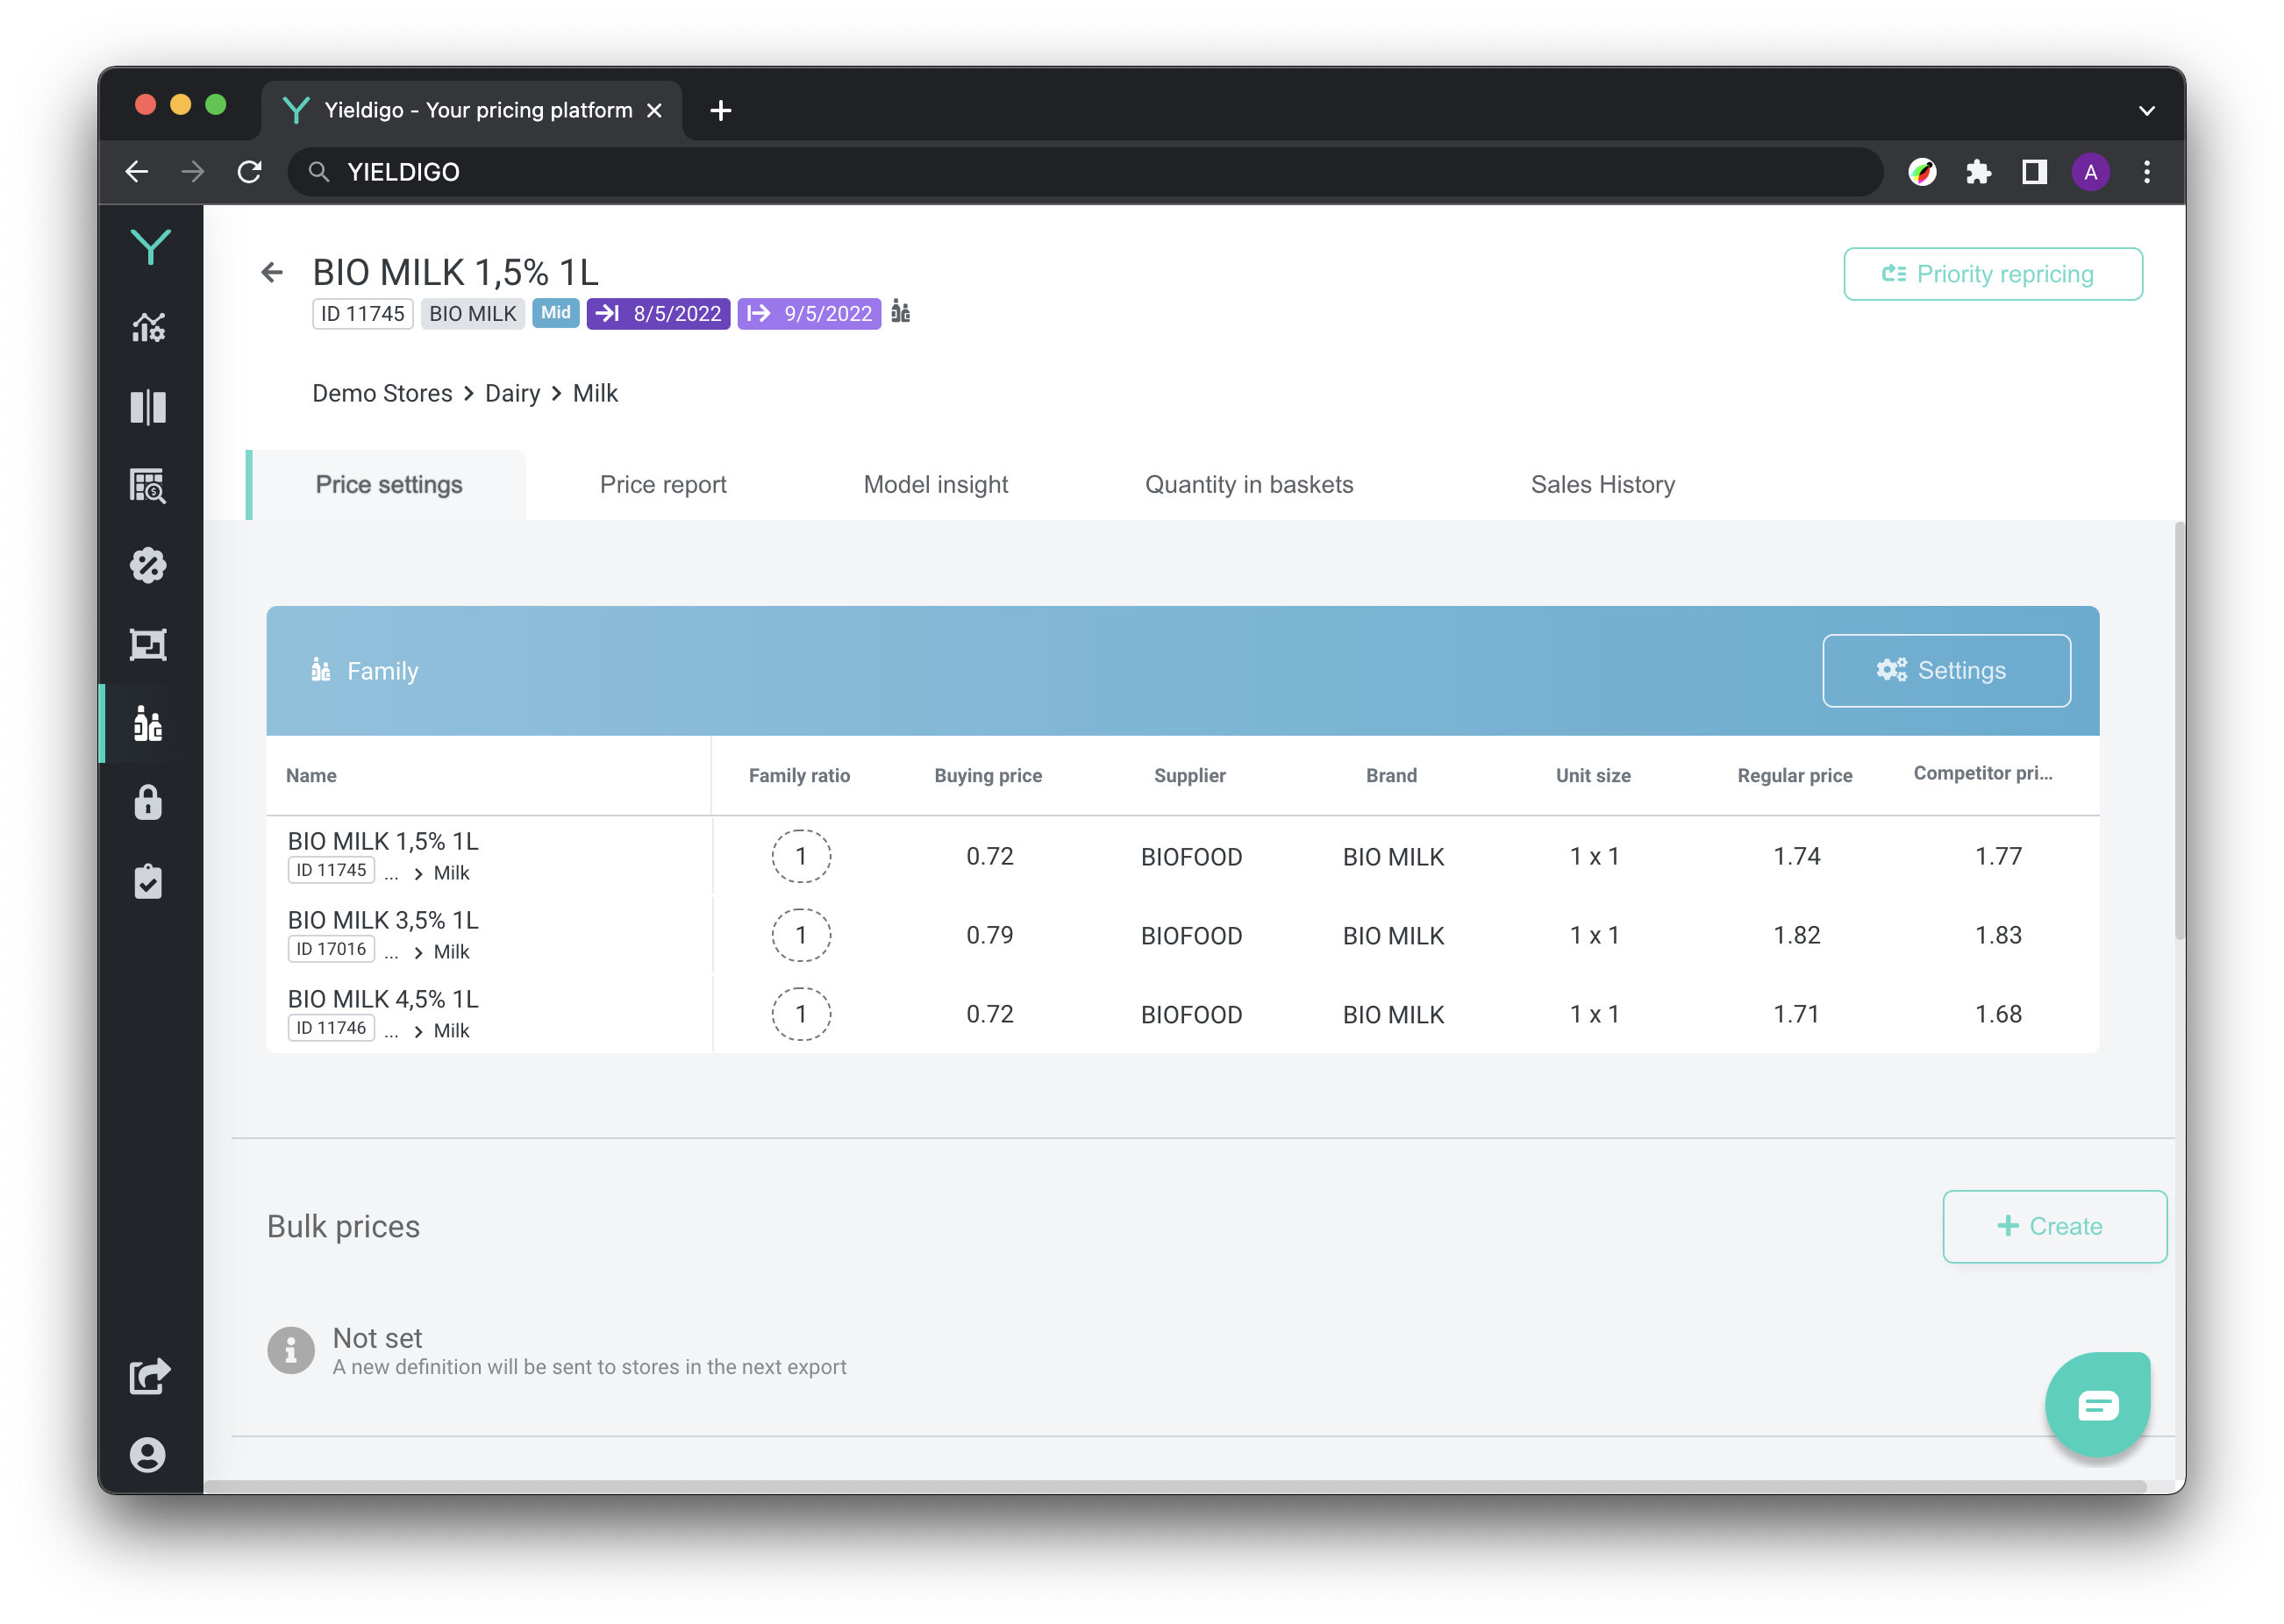Open the table search sidebar icon
The height and width of the screenshot is (1624, 2284).
[148, 486]
